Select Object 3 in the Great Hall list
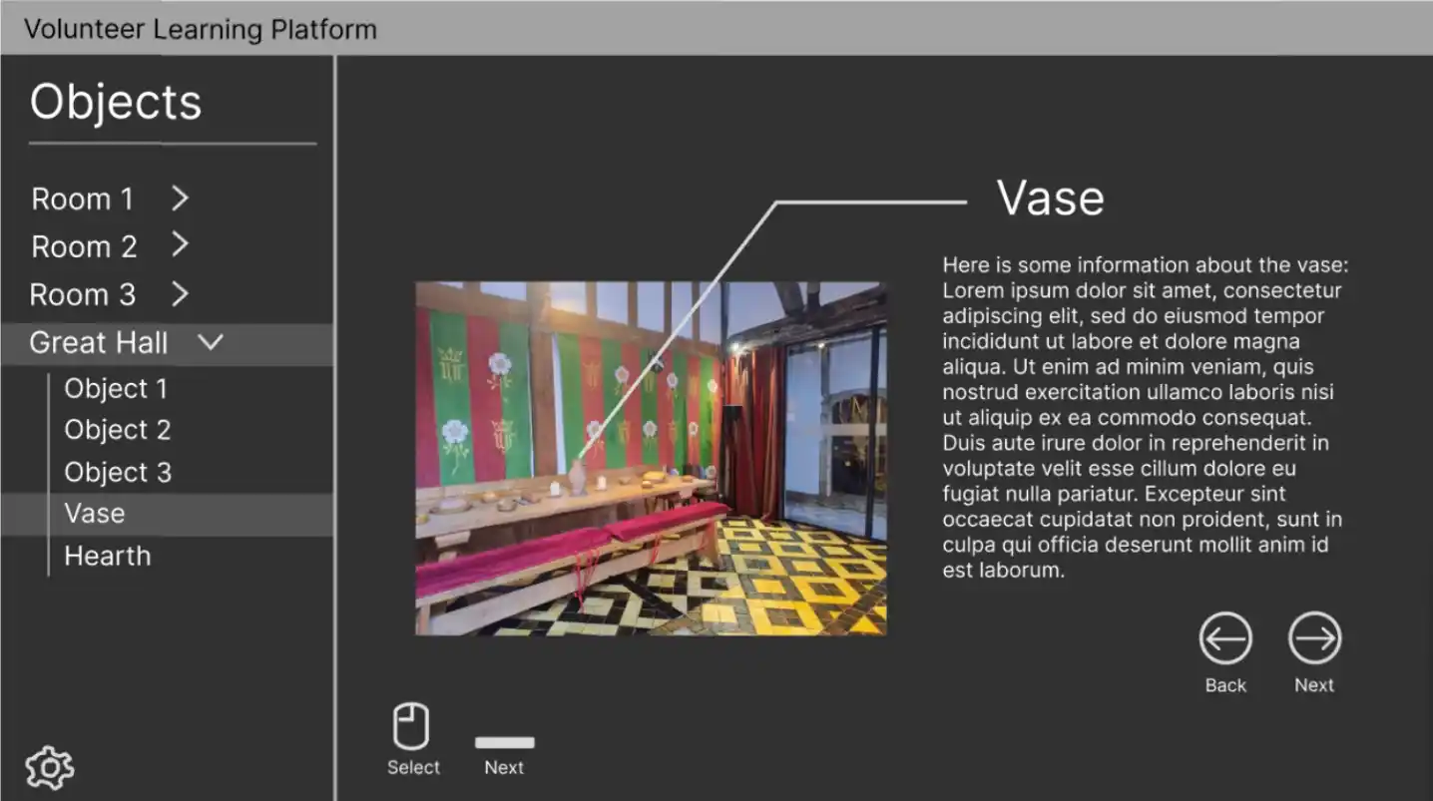This screenshot has width=1433, height=801. click(117, 471)
